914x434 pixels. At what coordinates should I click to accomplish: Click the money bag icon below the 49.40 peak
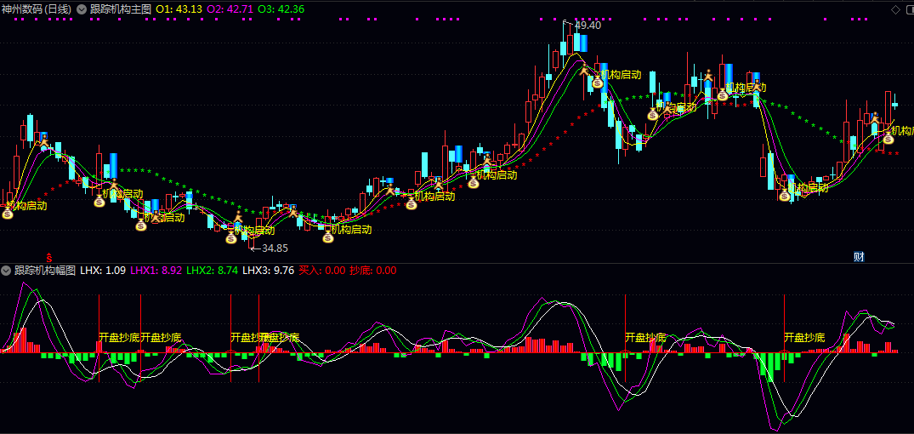point(597,83)
